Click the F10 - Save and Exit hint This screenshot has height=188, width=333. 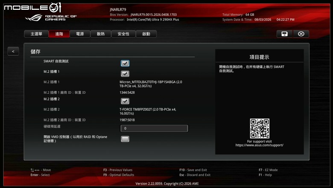click(193, 170)
